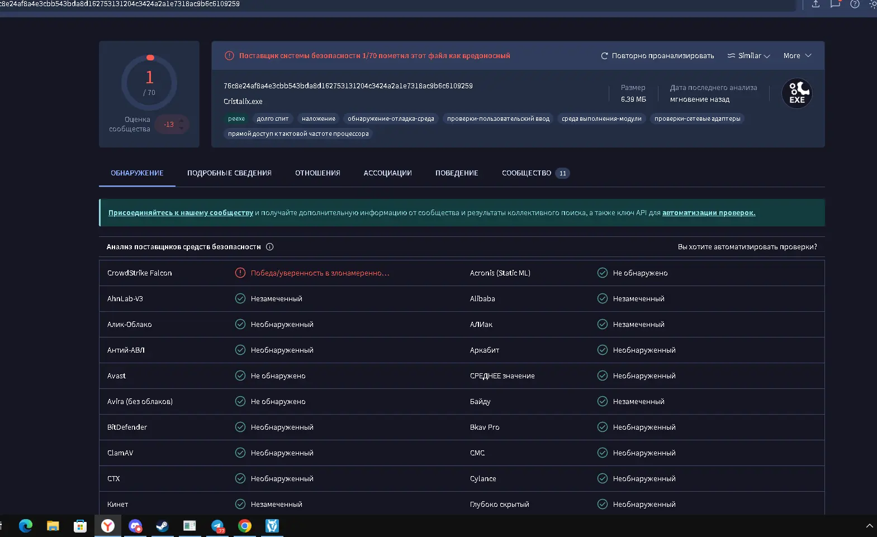Click Вы хотите автоматизировать проверки? link

(x=747, y=247)
